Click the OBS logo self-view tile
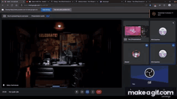177x99 pixels. coord(149,76)
